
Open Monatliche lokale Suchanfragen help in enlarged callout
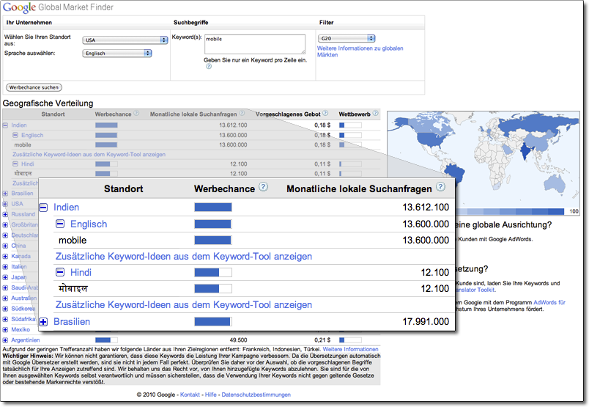coord(440,187)
